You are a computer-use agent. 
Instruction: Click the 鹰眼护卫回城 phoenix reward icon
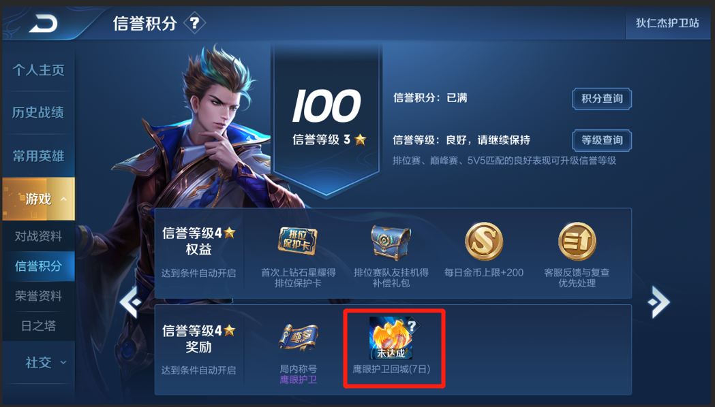(x=391, y=338)
